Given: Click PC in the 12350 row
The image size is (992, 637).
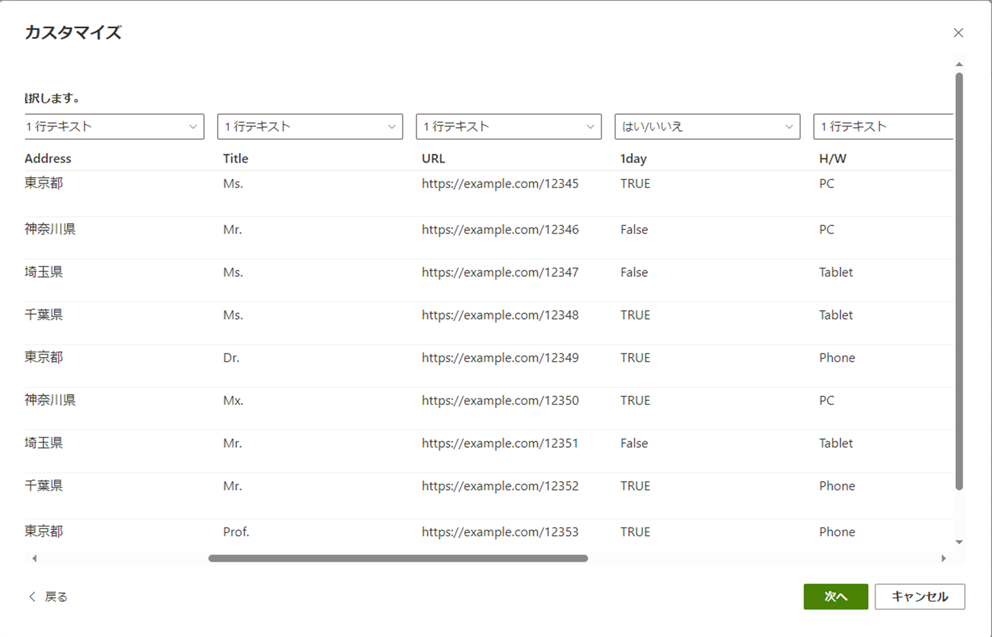Looking at the screenshot, I should tap(827, 400).
